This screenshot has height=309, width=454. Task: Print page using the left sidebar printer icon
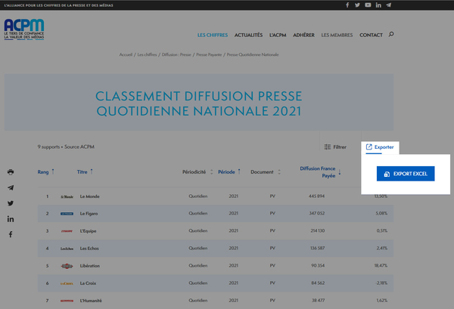[x=11, y=172]
